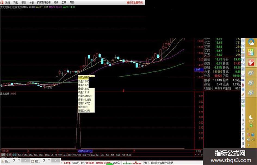The height and width of the screenshot is (165, 257).
Task: Select the 月 monthly period option
Action: (243, 143)
